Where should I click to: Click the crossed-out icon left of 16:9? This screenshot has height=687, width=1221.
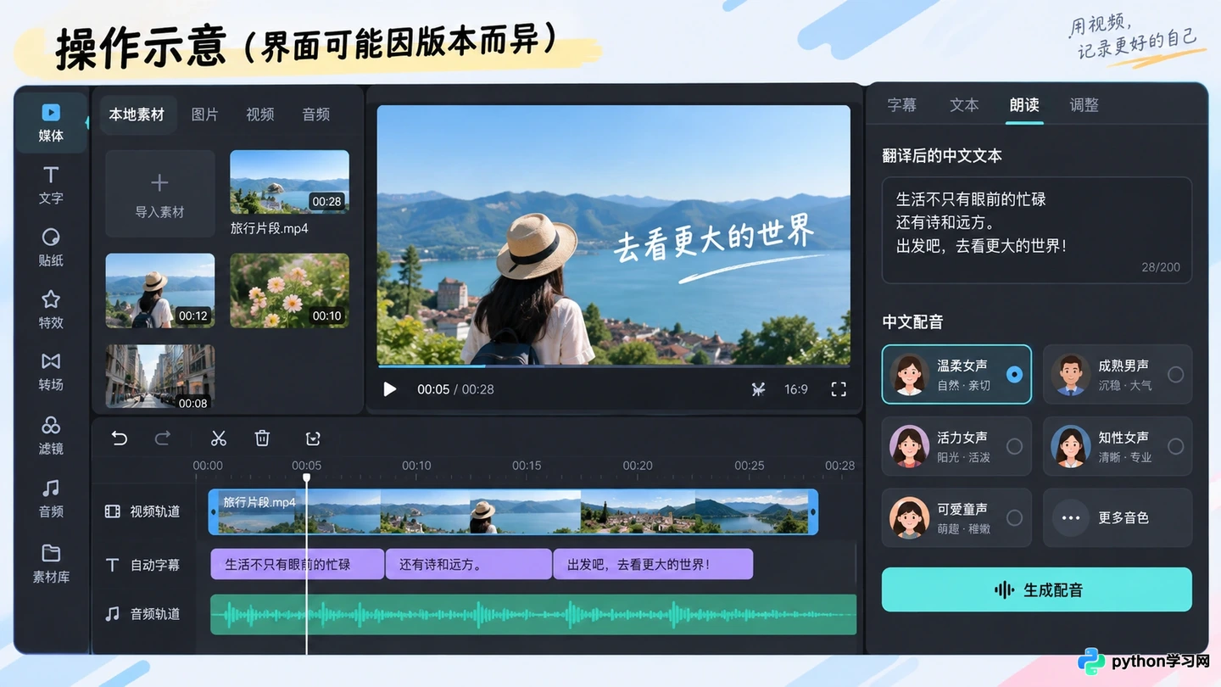(x=758, y=389)
